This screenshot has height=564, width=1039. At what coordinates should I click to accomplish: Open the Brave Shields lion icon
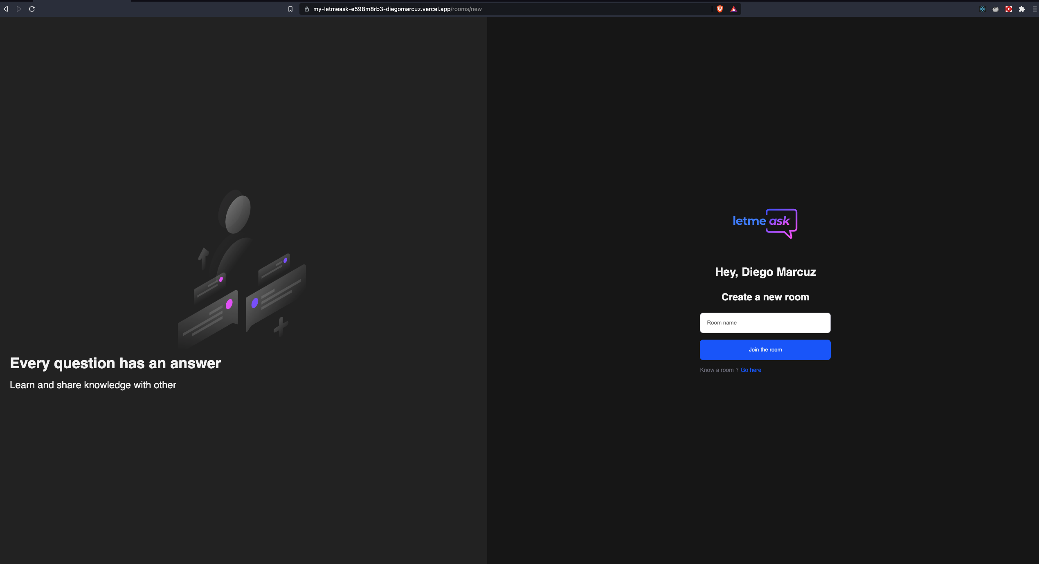coord(720,9)
